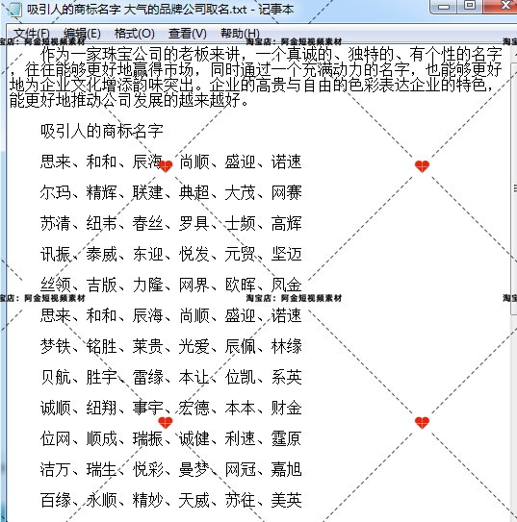Close the Notepad window
Viewport: 517px width, 522px height.
tap(502, 7)
